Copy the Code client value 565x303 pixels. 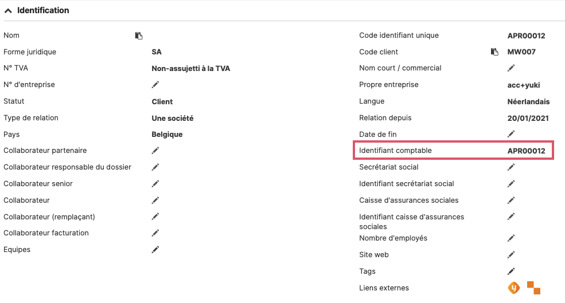494,52
